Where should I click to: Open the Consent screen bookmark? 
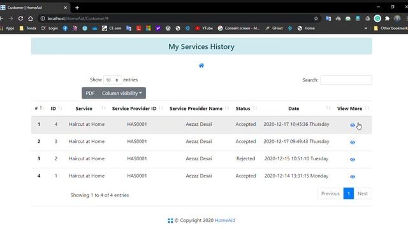pyautogui.click(x=238, y=28)
